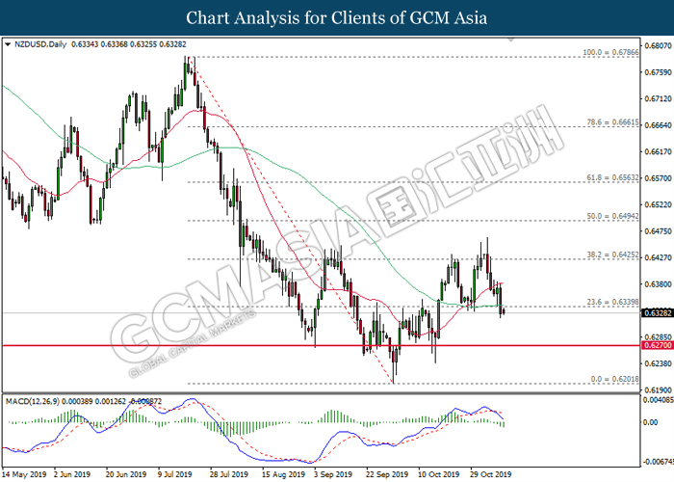Click the 14 May 2019 date label

pos(24,474)
